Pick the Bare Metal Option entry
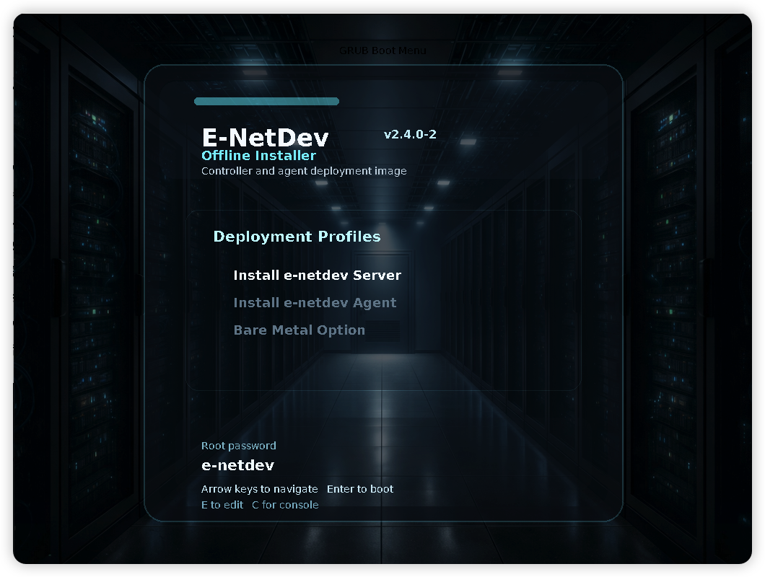The image size is (765, 577). click(299, 330)
